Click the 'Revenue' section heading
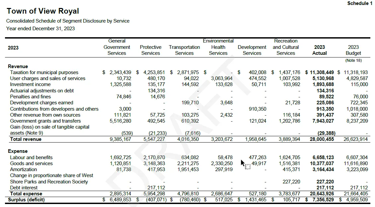This screenshot has width=375, height=207. point(18,66)
